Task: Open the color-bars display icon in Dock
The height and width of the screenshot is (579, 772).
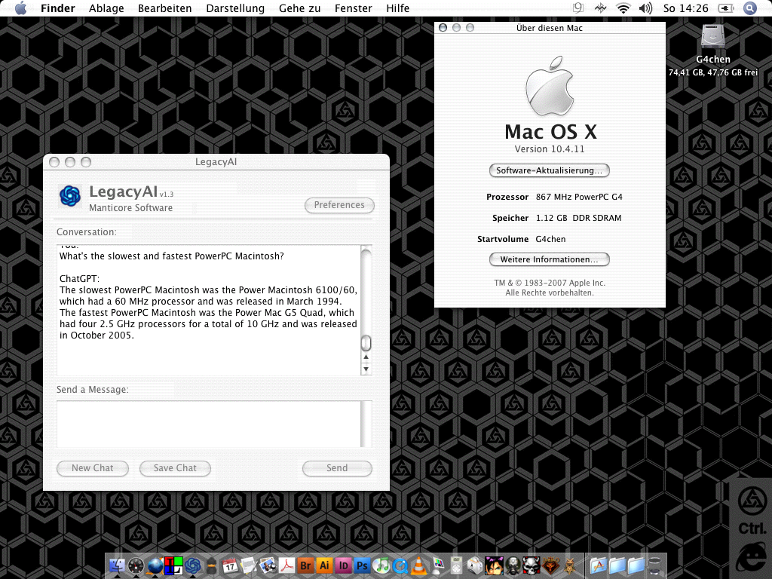Action: [437, 565]
